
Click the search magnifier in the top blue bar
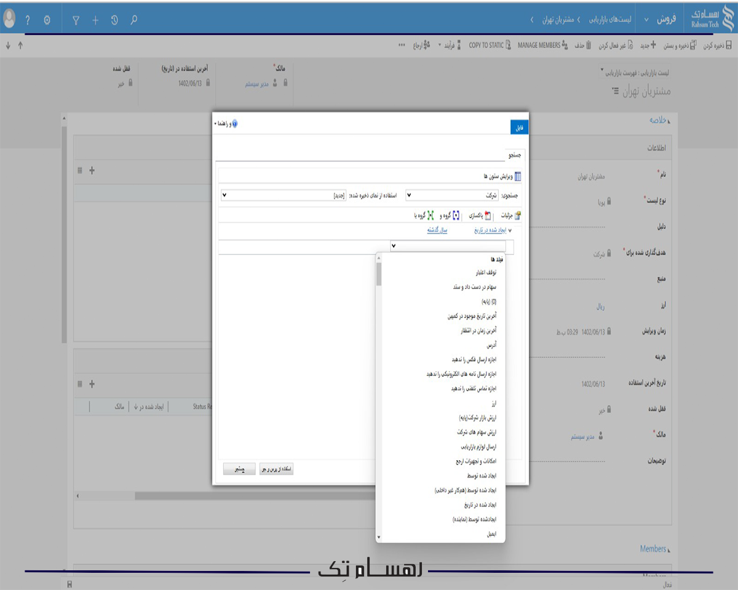tap(133, 19)
